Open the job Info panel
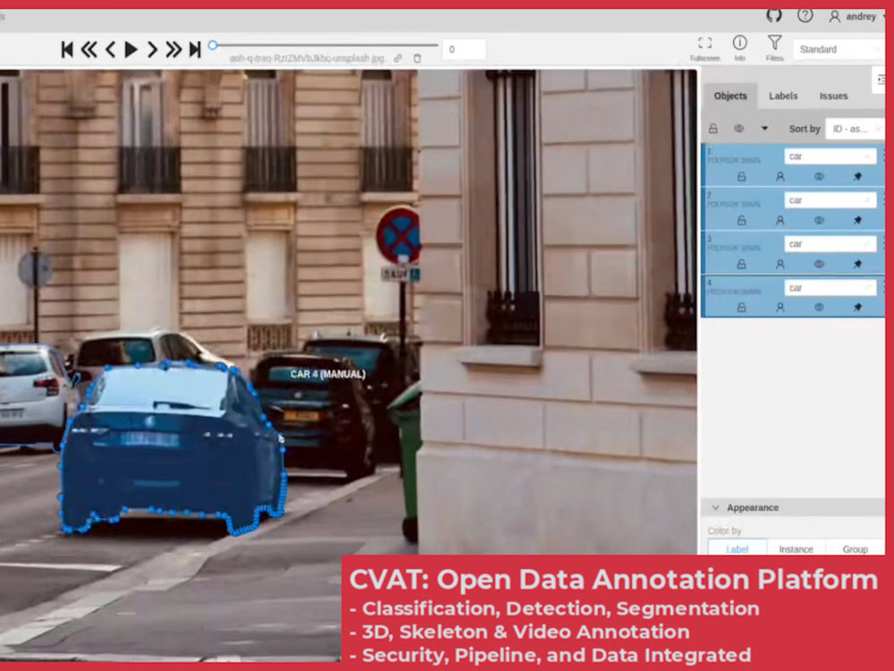The height and width of the screenshot is (671, 894). click(x=739, y=48)
